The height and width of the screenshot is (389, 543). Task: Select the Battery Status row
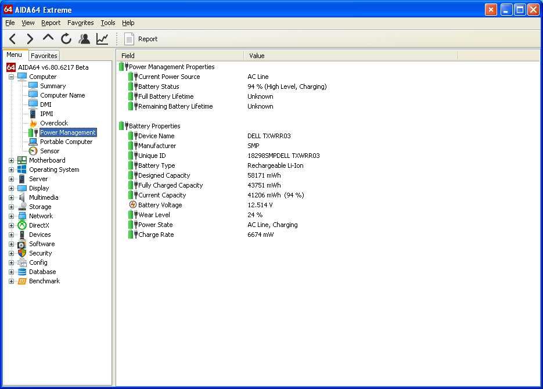coord(227,87)
